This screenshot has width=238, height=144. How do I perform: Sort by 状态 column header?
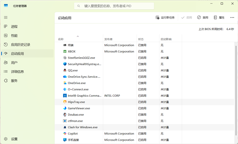tap(141, 39)
